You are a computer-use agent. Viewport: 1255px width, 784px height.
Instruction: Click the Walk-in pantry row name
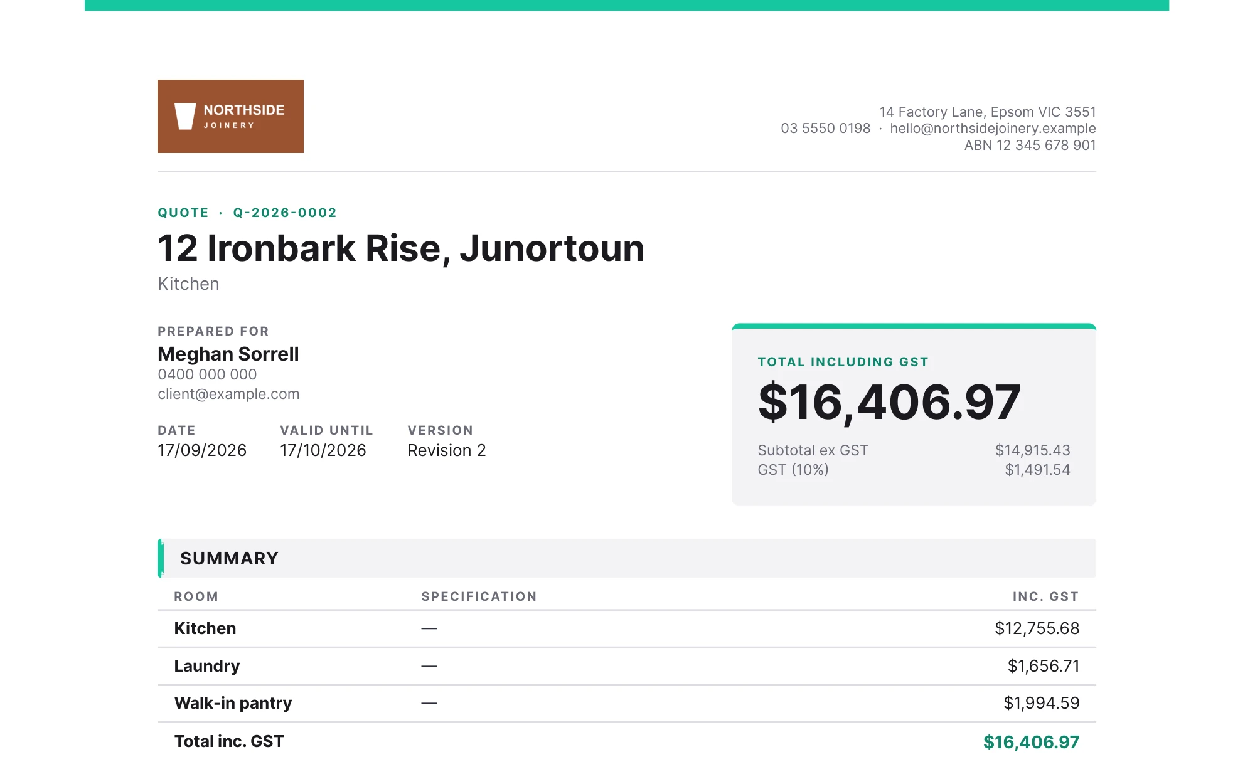click(x=233, y=703)
